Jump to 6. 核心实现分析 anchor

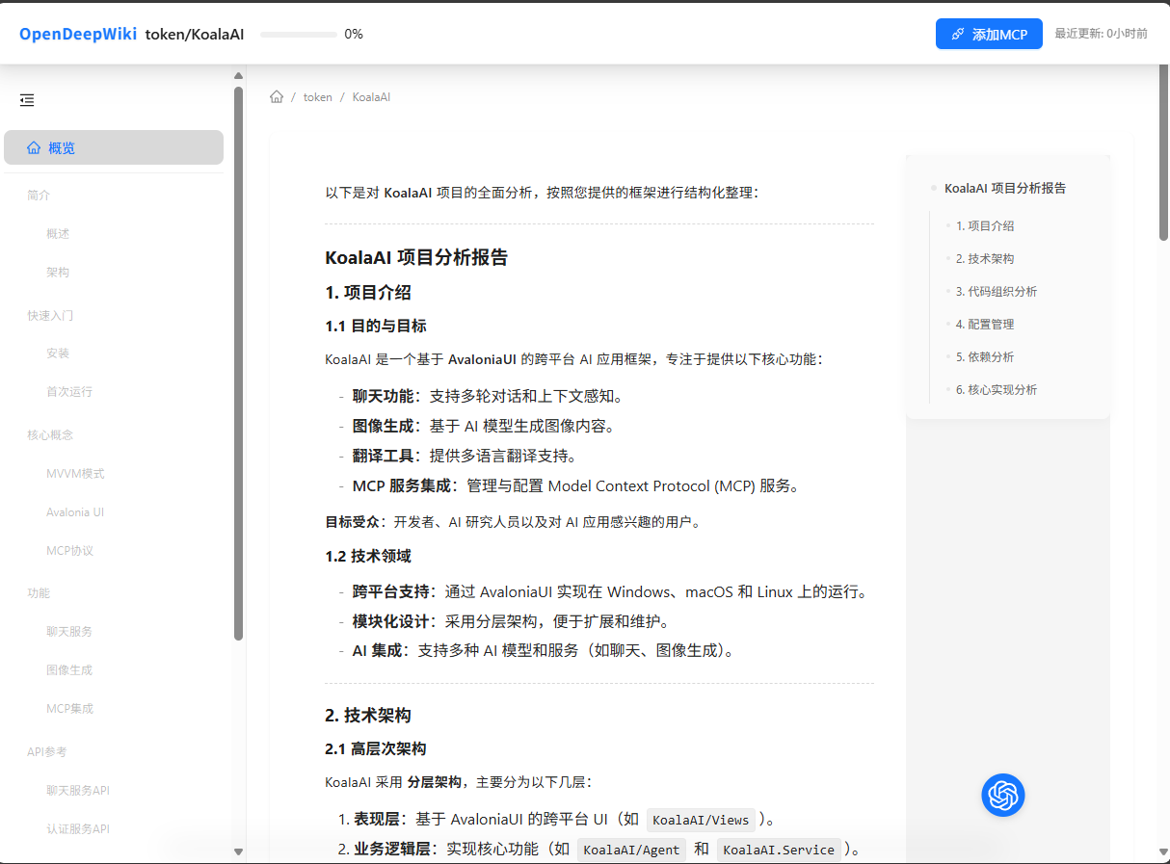coord(997,389)
